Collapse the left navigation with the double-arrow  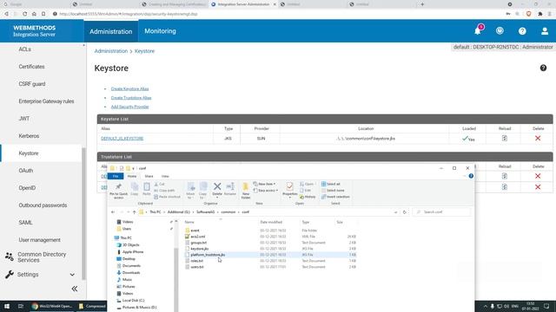pyautogui.click(x=75, y=289)
